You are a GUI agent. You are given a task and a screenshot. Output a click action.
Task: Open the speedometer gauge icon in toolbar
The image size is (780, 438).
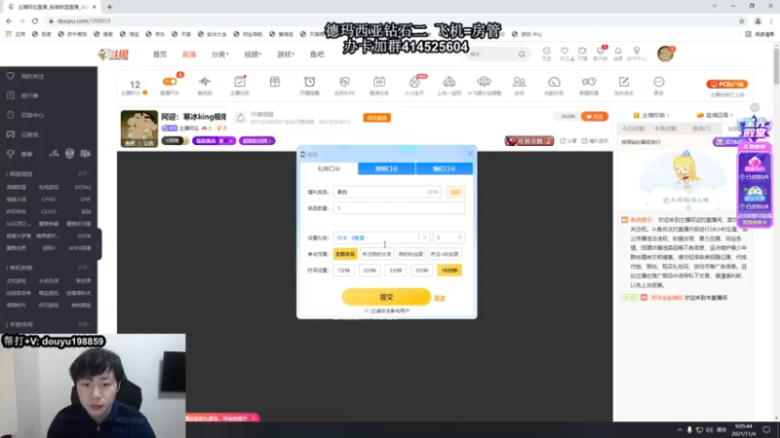[x=554, y=82]
